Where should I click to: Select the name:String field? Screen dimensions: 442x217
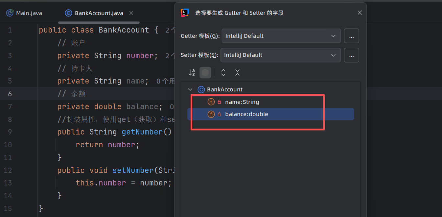(x=242, y=102)
